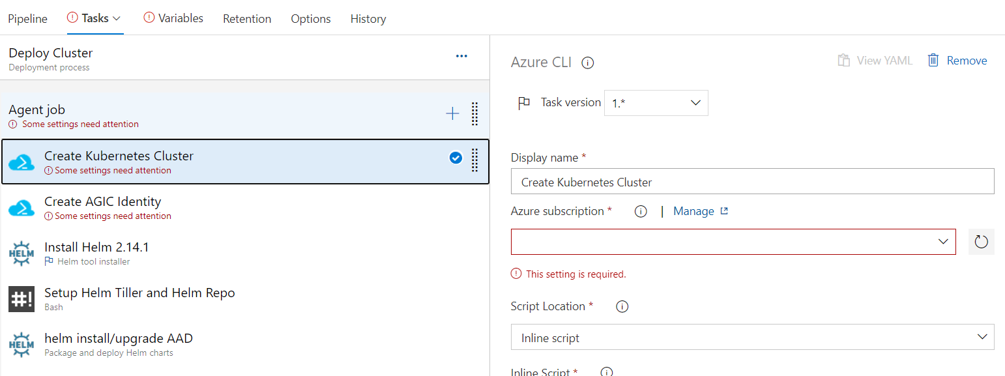Click the Create Kubernetes Cluster Azure CLI icon
Image resolution: width=1005 pixels, height=376 pixels.
coord(22,162)
